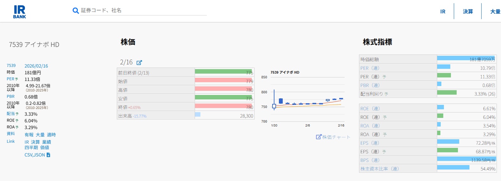Open the 決算 menu item
This screenshot has width=501, height=181.
[468, 11]
